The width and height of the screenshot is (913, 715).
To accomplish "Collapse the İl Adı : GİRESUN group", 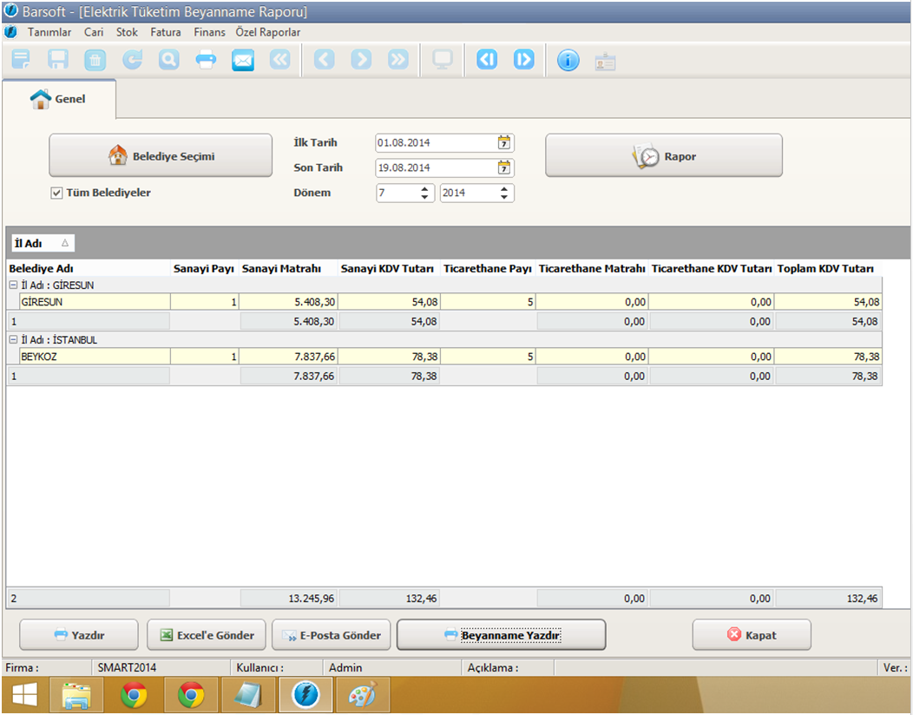I will coord(13,285).
